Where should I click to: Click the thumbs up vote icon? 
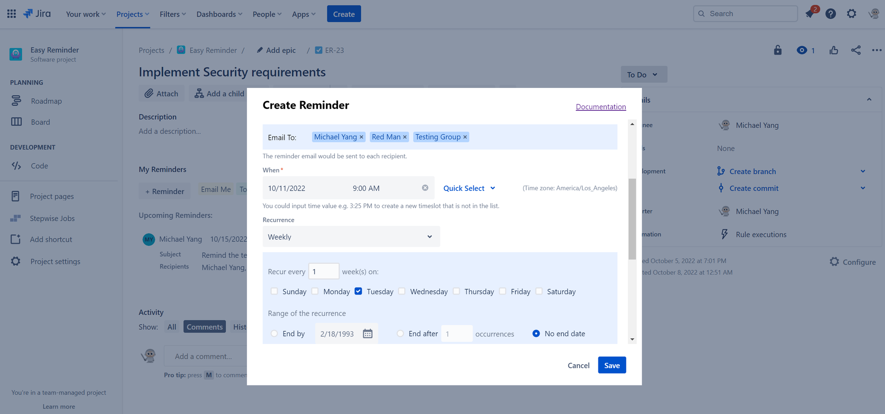tap(834, 50)
